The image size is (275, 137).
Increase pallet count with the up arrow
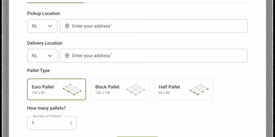click(x=71, y=122)
